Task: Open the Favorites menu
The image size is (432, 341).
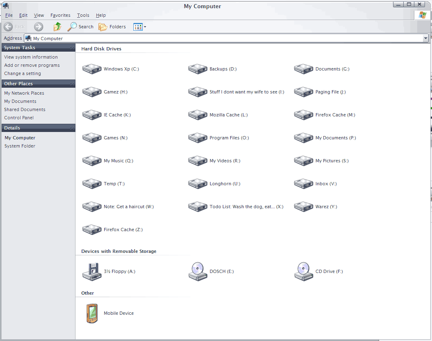Action: [x=60, y=15]
